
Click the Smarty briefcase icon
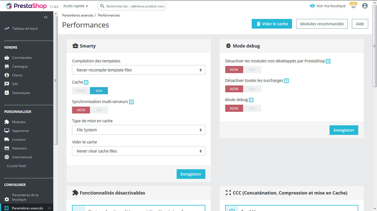75,46
